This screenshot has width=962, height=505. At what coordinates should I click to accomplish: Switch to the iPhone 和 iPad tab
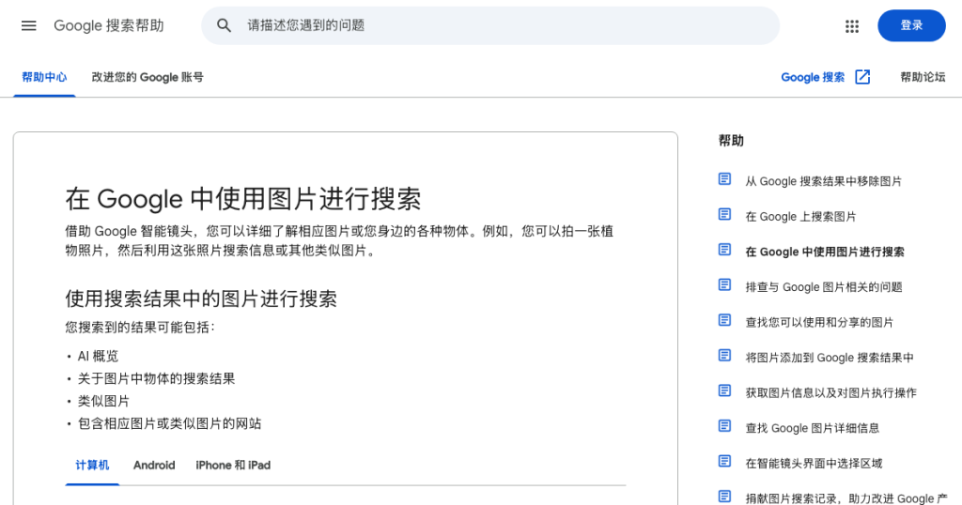coord(233,466)
